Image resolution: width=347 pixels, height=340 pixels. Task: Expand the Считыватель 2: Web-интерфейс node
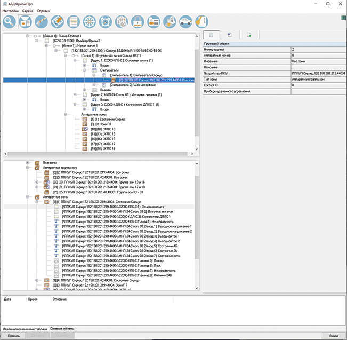tap(95, 85)
